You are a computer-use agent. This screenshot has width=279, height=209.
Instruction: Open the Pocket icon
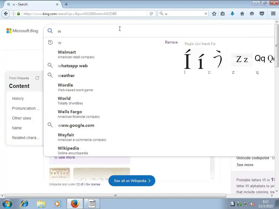click(262, 14)
